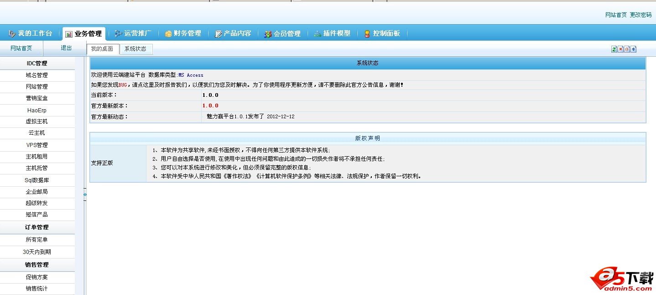Collapse the IDC管理 sidebar section
Viewport: 656px width, 295px height.
pyautogui.click(x=37, y=63)
